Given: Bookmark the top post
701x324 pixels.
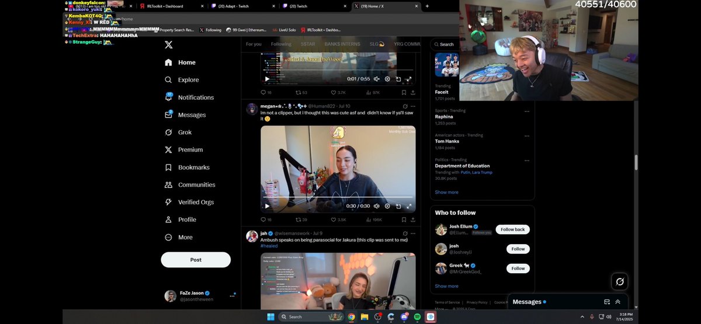Looking at the screenshot, I should 404,92.
